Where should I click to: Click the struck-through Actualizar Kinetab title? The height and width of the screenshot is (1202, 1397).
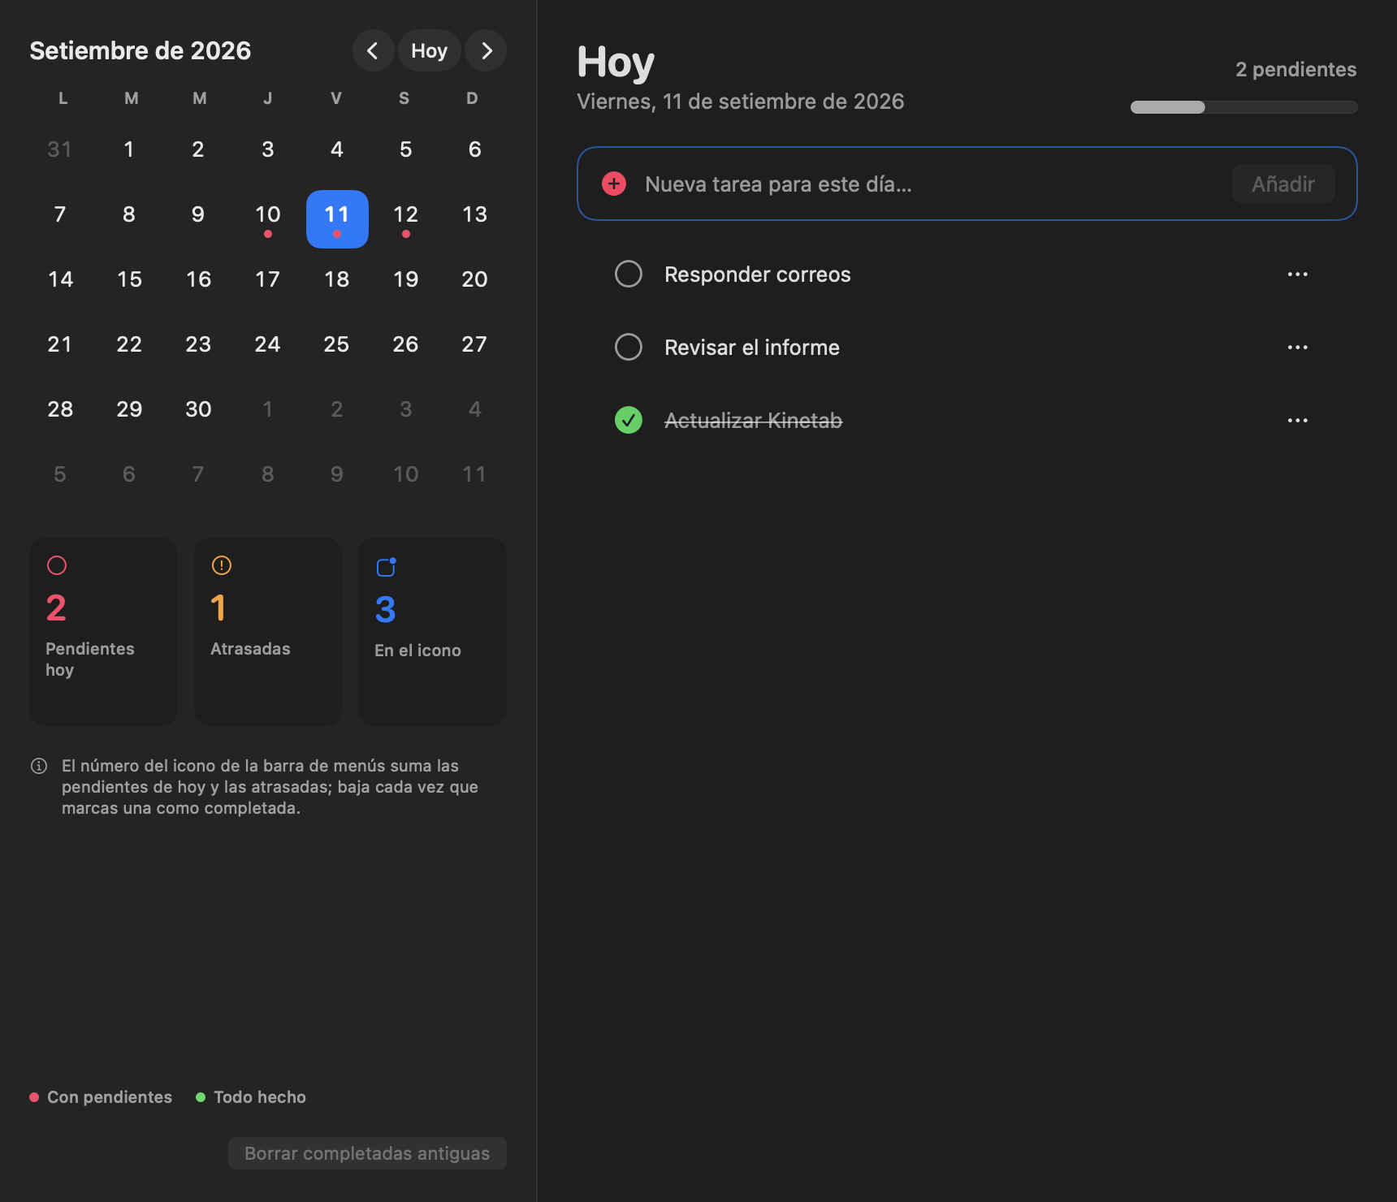(x=754, y=421)
